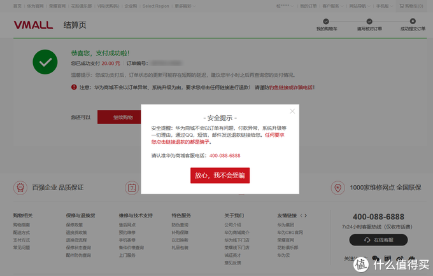Open the 退换货流程 footer link
The image size is (433, 276).
click(x=76, y=240)
